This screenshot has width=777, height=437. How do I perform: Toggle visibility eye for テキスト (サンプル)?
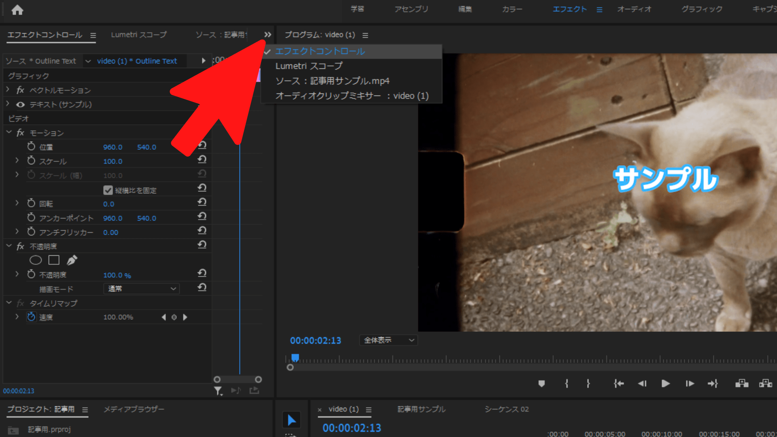(20, 105)
